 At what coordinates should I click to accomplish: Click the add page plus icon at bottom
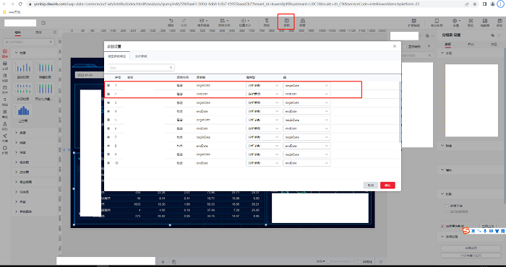click(163, 262)
